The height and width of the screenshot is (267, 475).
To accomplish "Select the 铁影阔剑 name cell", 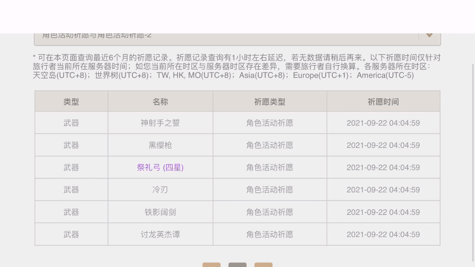I will [160, 212].
